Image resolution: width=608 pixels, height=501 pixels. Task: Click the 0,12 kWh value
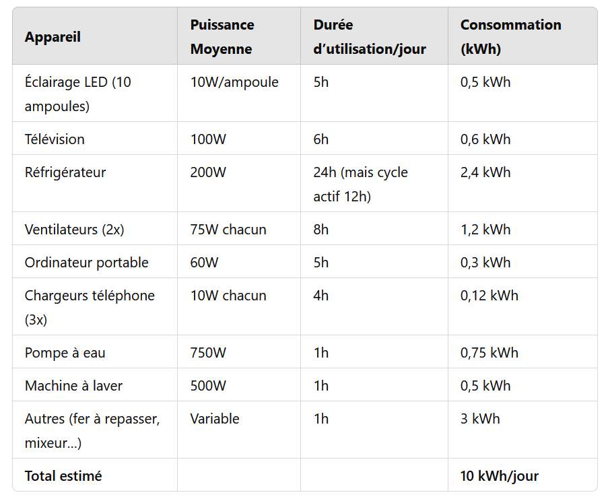coord(489,296)
